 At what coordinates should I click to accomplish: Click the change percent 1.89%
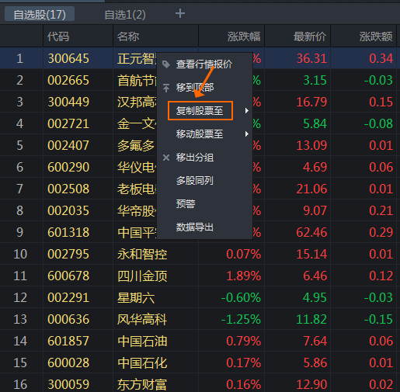tap(244, 276)
